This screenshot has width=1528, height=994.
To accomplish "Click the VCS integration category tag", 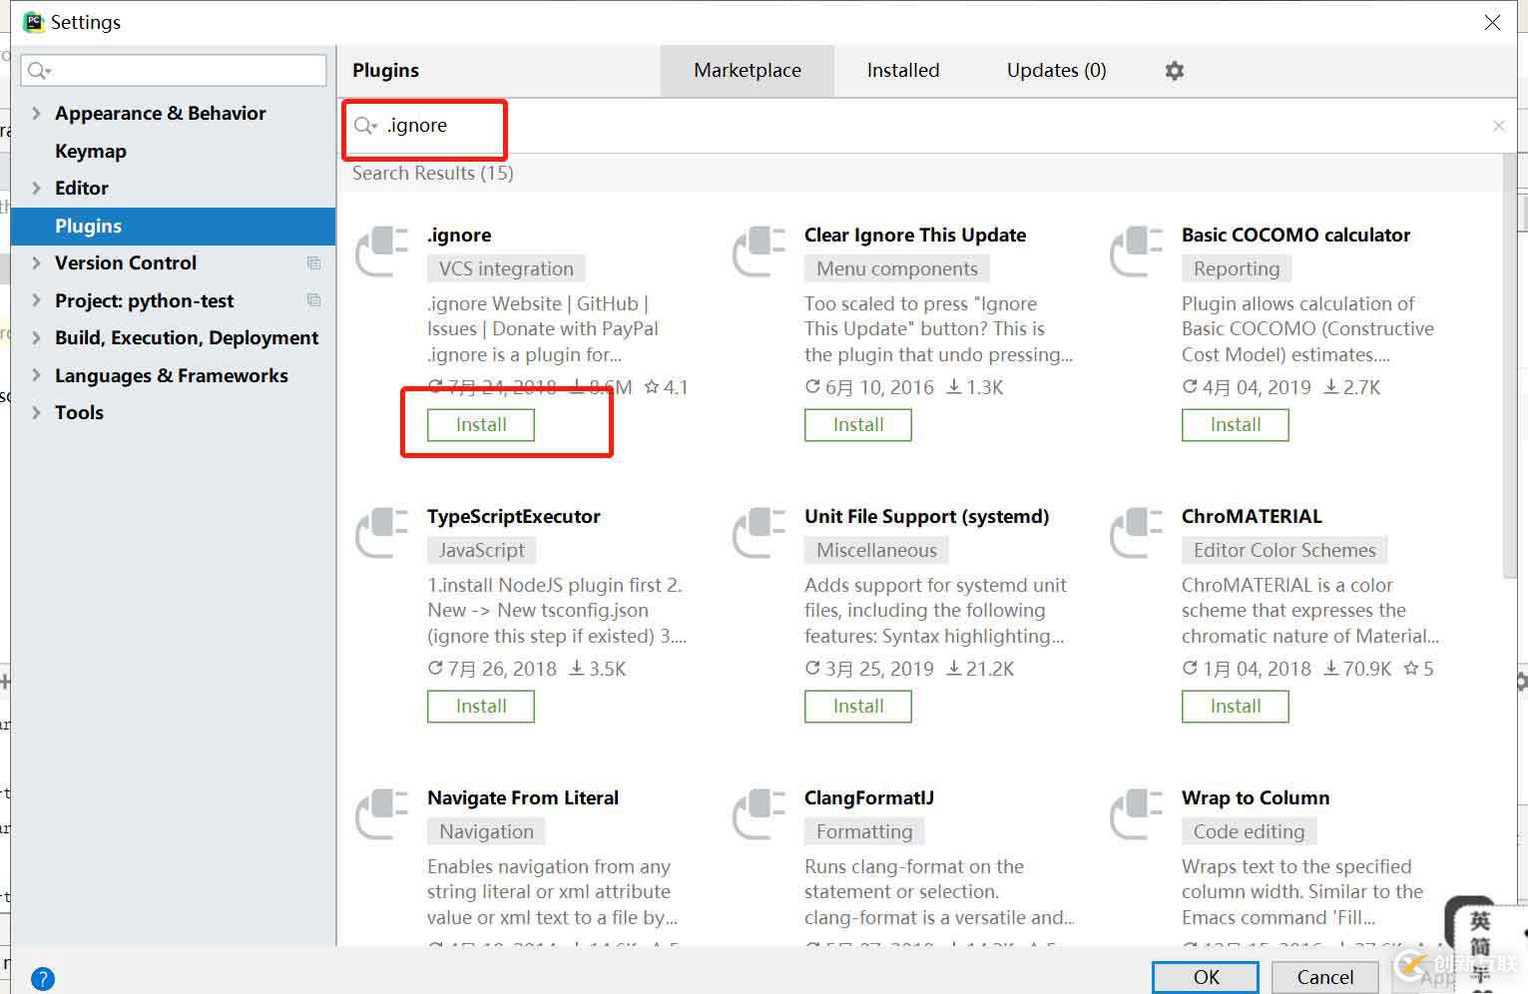I will coord(506,268).
